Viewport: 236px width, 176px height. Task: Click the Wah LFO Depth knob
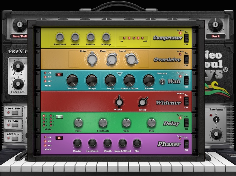pyautogui.click(x=110, y=80)
